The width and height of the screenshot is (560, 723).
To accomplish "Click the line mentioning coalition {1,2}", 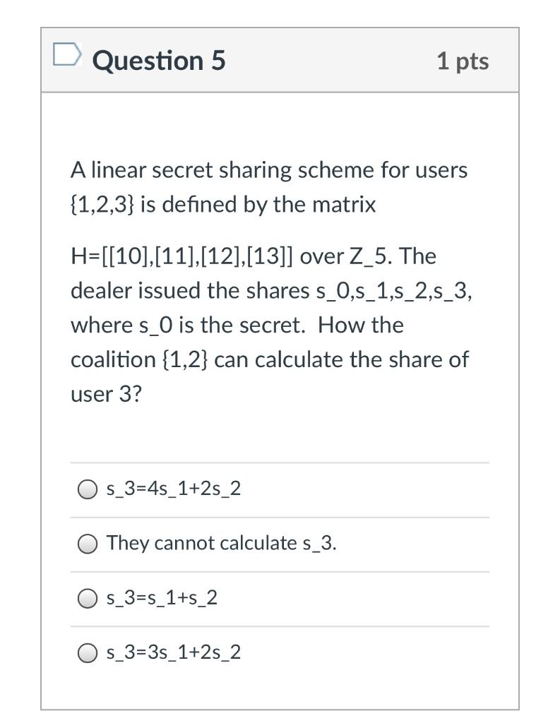I will point(268,359).
